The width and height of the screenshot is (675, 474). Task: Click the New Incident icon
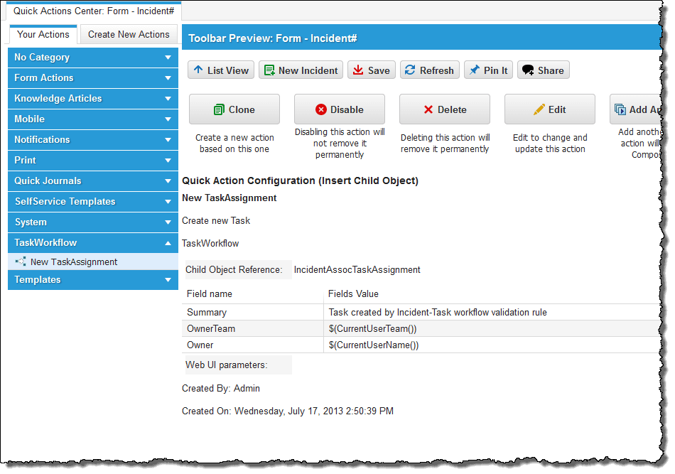[270, 70]
